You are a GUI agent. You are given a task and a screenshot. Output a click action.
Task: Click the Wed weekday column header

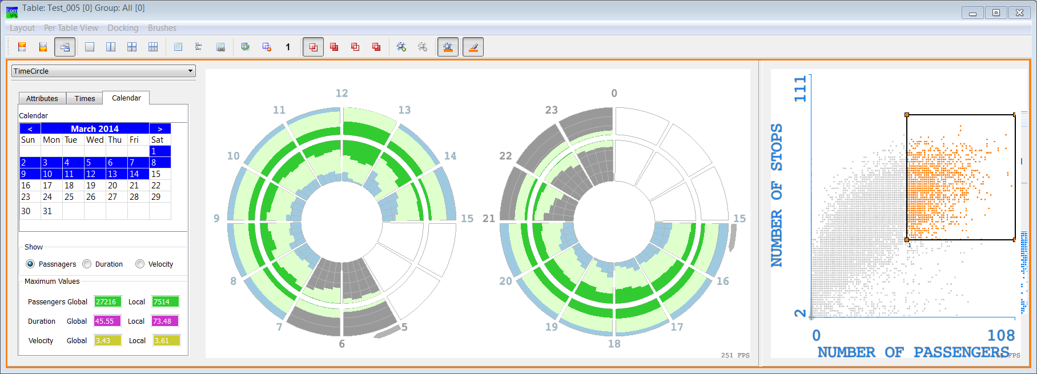95,140
